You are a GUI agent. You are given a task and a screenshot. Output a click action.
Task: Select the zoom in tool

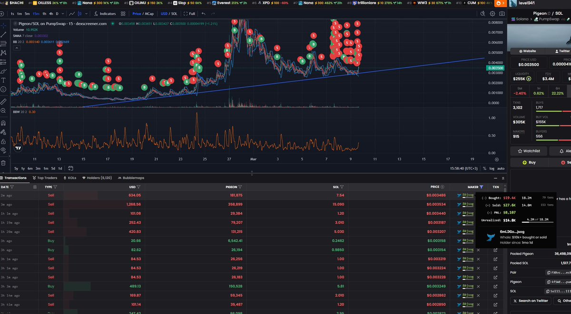coord(3,111)
